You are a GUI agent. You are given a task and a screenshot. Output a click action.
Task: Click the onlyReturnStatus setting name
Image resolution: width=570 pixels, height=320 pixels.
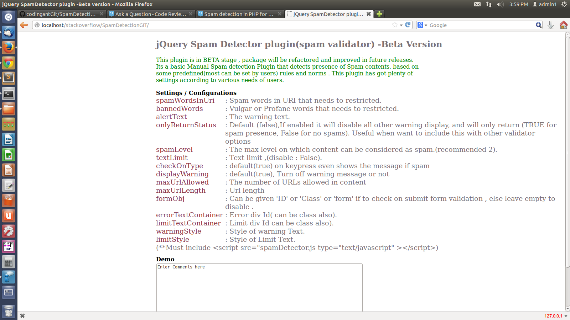pyautogui.click(x=186, y=125)
